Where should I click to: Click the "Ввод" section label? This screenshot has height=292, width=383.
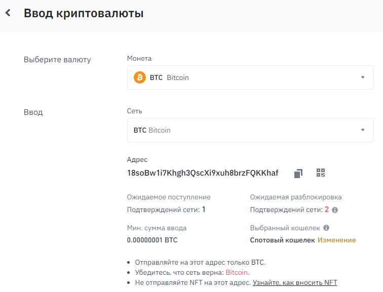pyautogui.click(x=33, y=112)
